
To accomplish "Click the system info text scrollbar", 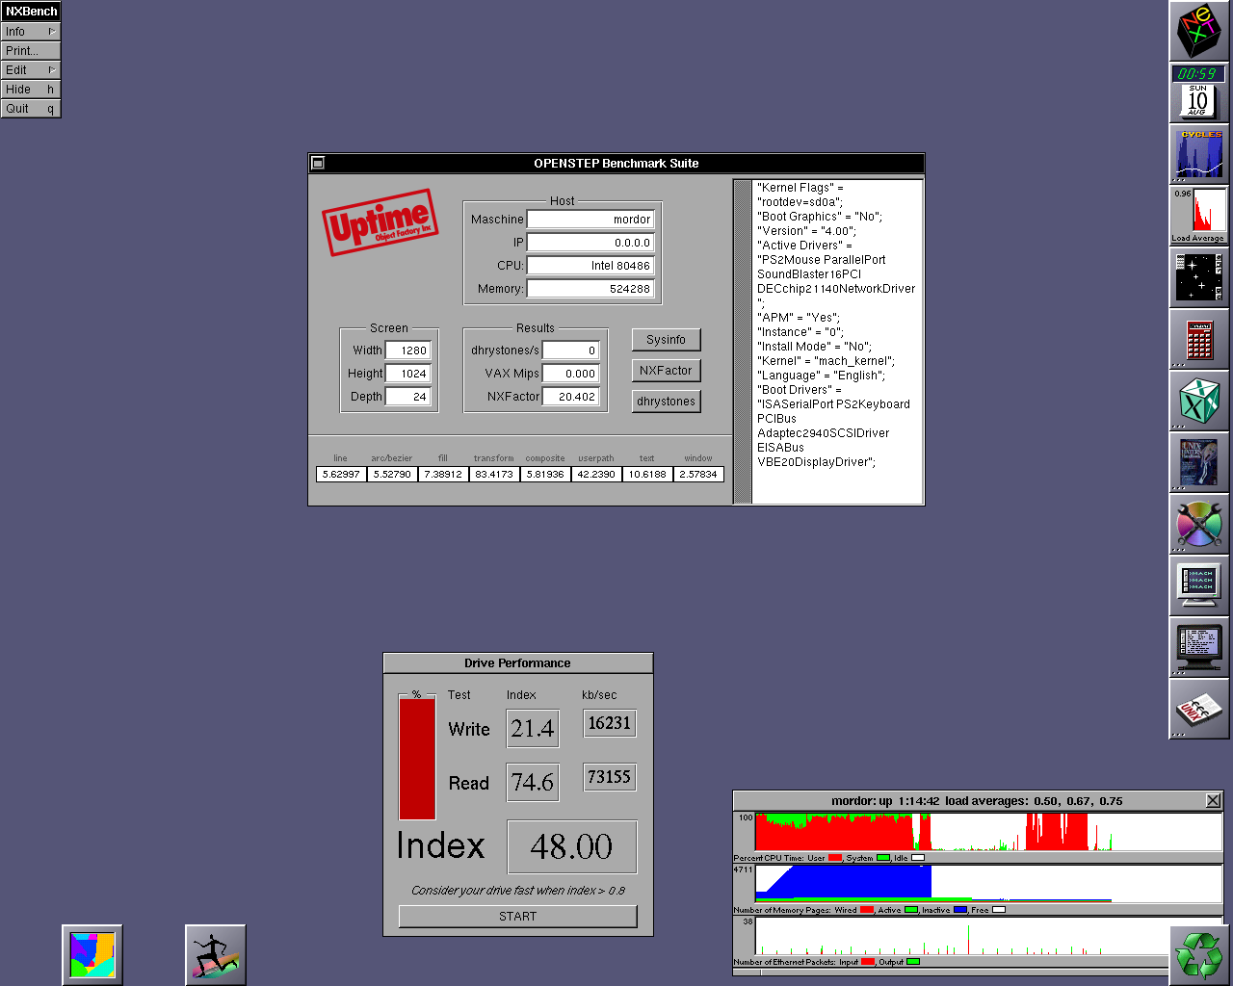I will click(x=742, y=342).
